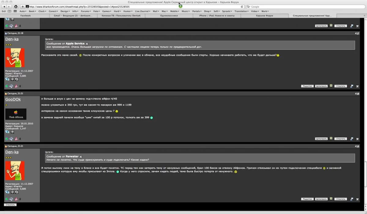
Task: Open the quoted Apple Service post arrow icon
Action: click(x=87, y=44)
